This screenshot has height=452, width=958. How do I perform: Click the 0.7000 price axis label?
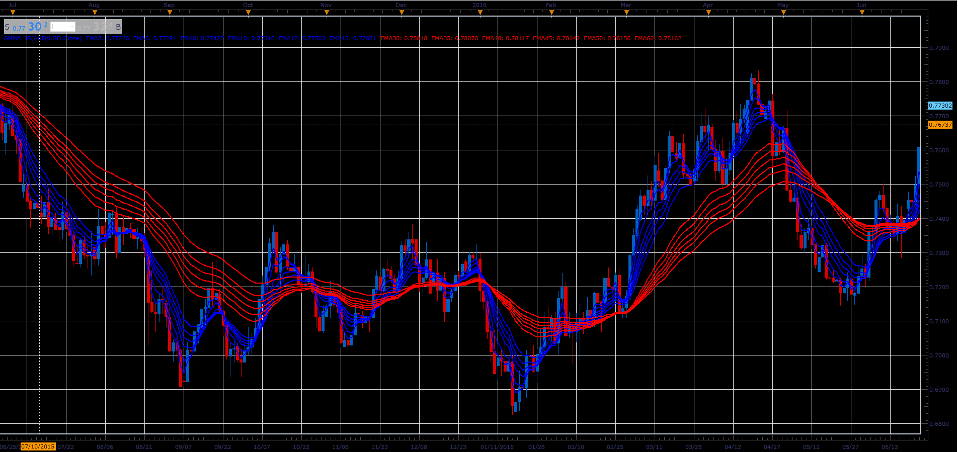[x=939, y=355]
